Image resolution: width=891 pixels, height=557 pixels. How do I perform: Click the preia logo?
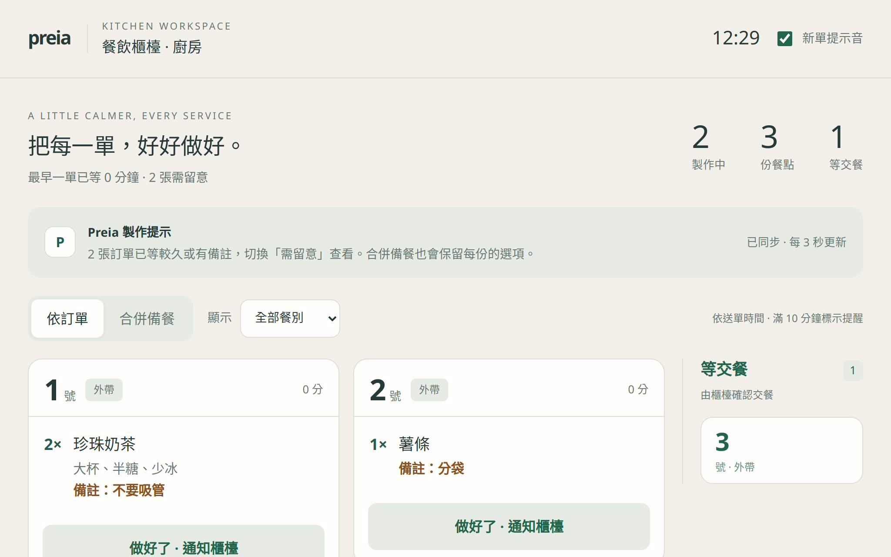(x=50, y=39)
